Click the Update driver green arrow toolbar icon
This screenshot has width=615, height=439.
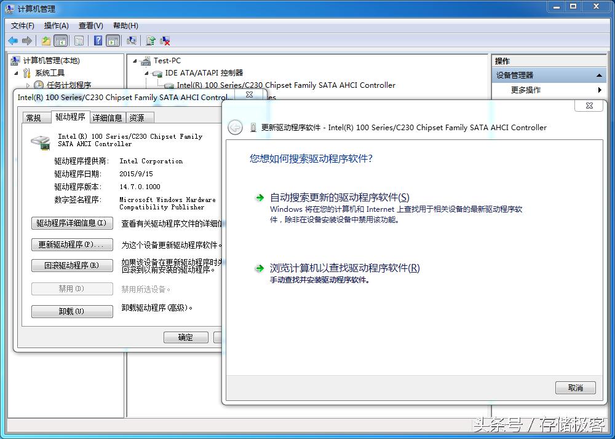pos(151,40)
